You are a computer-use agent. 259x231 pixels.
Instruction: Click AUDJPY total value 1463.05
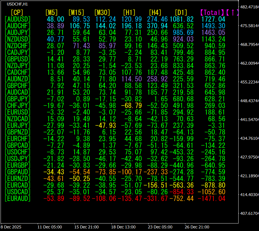213,32
